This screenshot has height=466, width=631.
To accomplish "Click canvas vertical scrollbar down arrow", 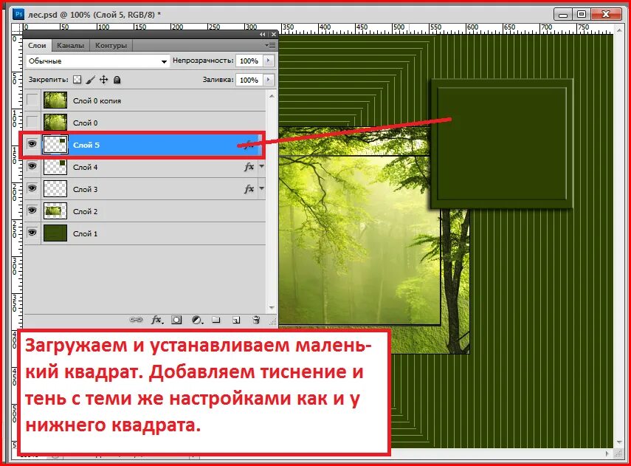I will [619, 442].
